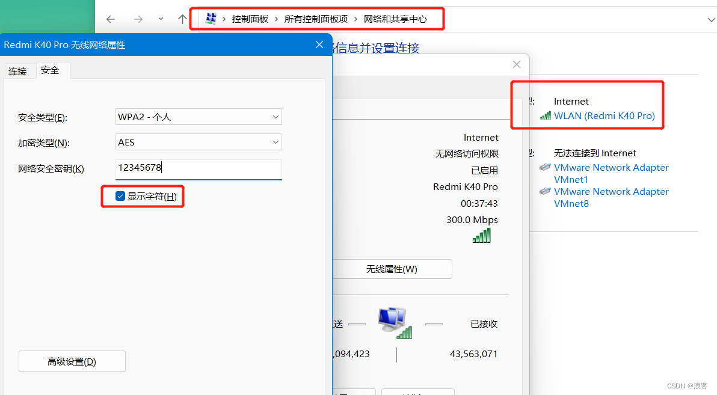Viewport: 717px width, 395px height.
Task: Open recent locations chevron
Action: point(161,19)
